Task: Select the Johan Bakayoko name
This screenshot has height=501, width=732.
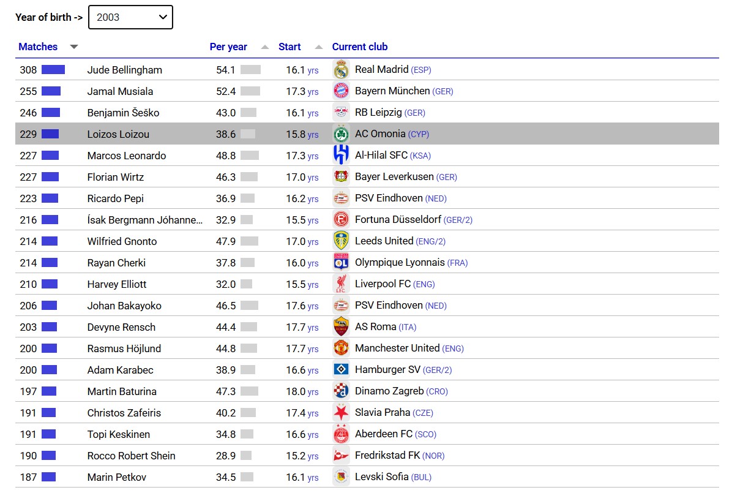Action: pyautogui.click(x=124, y=306)
